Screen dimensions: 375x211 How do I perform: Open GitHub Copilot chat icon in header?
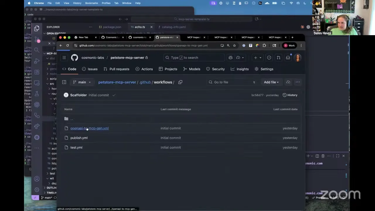click(230, 58)
